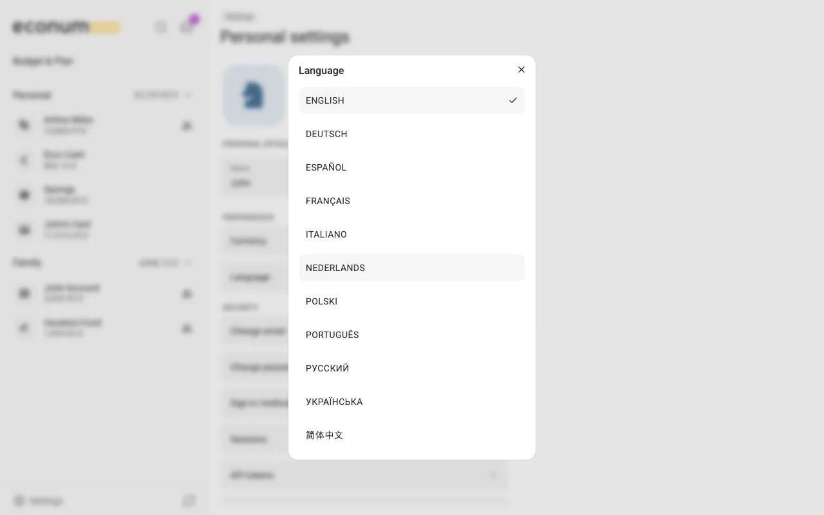
Task: Select УКРАЇНСЬКА language option
Action: coord(412,402)
